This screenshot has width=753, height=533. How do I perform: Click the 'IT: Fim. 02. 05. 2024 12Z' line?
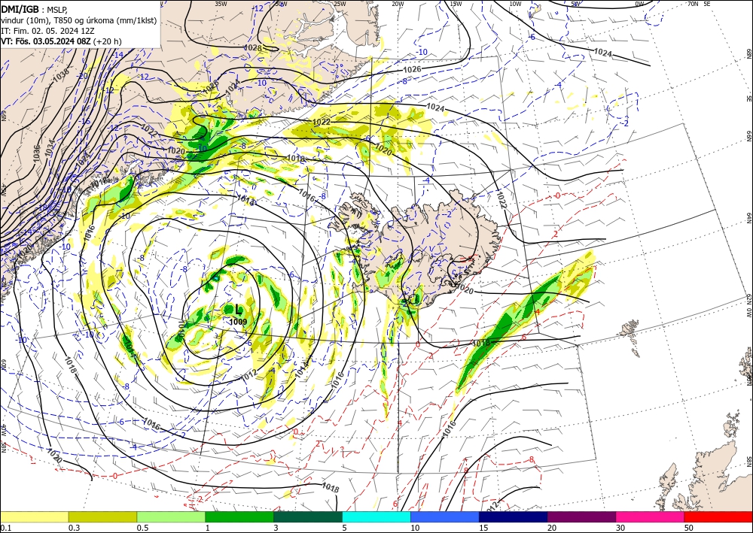coord(47,30)
